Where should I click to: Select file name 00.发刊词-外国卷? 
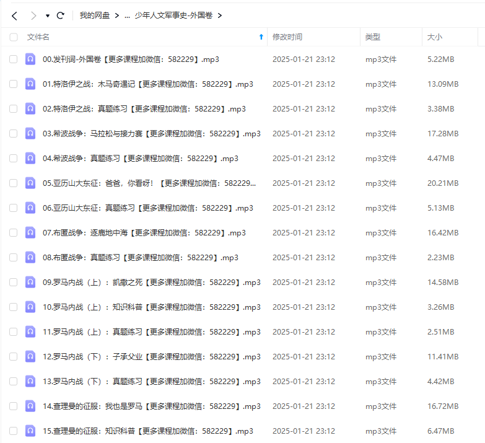coord(131,59)
